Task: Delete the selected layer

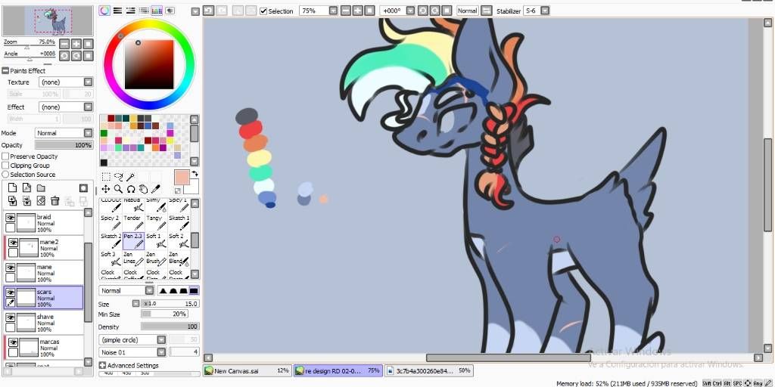Action: pyautogui.click(x=54, y=200)
